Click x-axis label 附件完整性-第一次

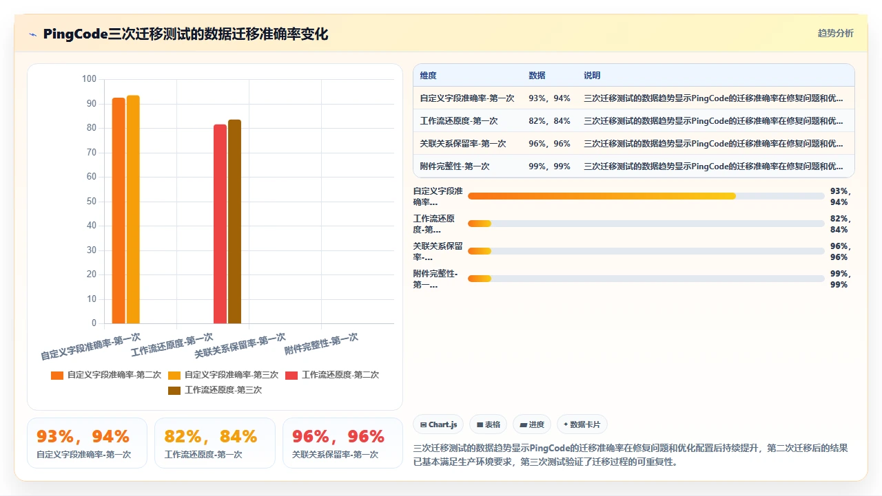click(321, 344)
